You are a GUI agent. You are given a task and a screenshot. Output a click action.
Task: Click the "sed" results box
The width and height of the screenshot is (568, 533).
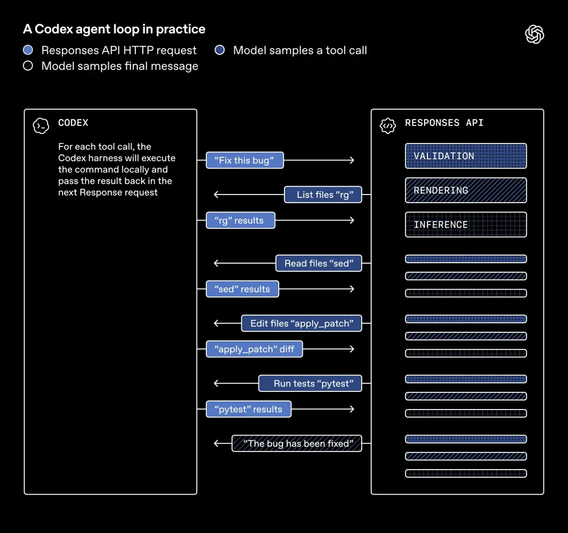pyautogui.click(x=242, y=289)
